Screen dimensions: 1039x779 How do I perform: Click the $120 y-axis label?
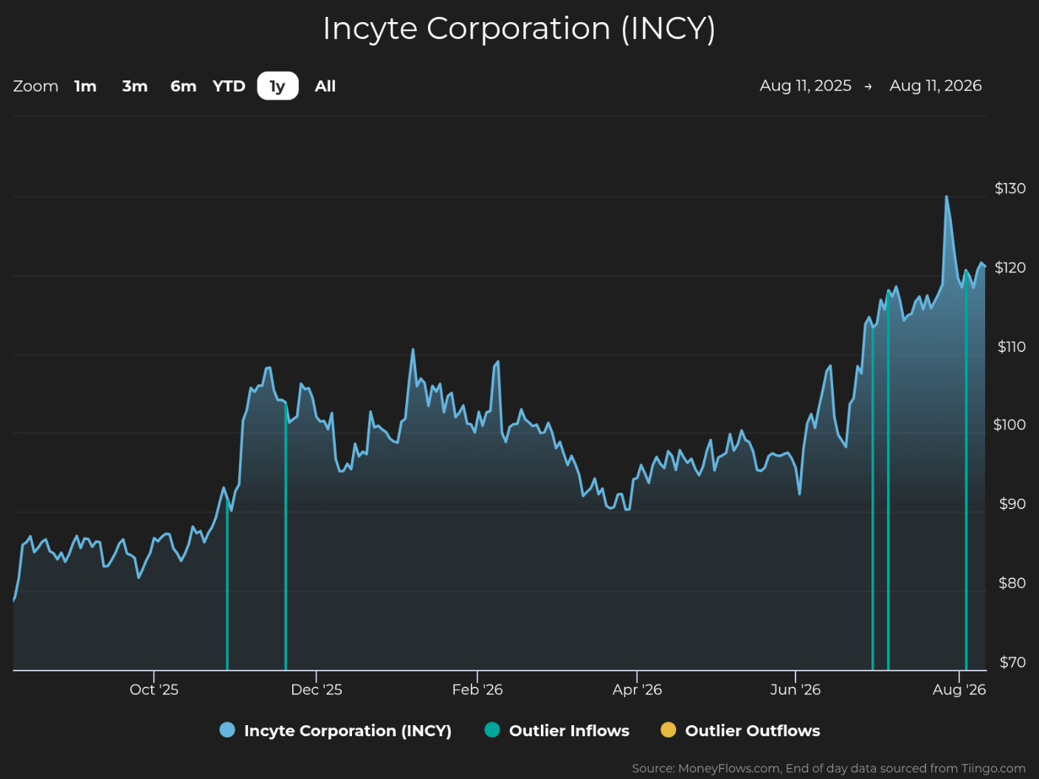[x=1010, y=267]
